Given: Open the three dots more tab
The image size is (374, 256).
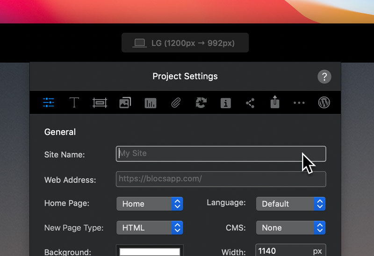Looking at the screenshot, I should pyautogui.click(x=299, y=103).
